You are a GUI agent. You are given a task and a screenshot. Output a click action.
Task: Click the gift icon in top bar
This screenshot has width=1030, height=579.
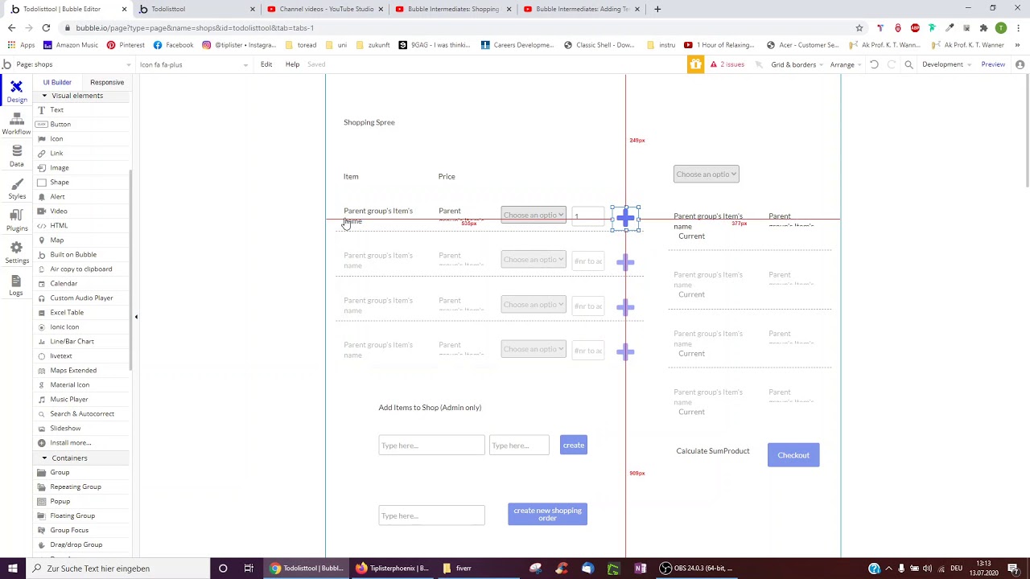coord(695,64)
